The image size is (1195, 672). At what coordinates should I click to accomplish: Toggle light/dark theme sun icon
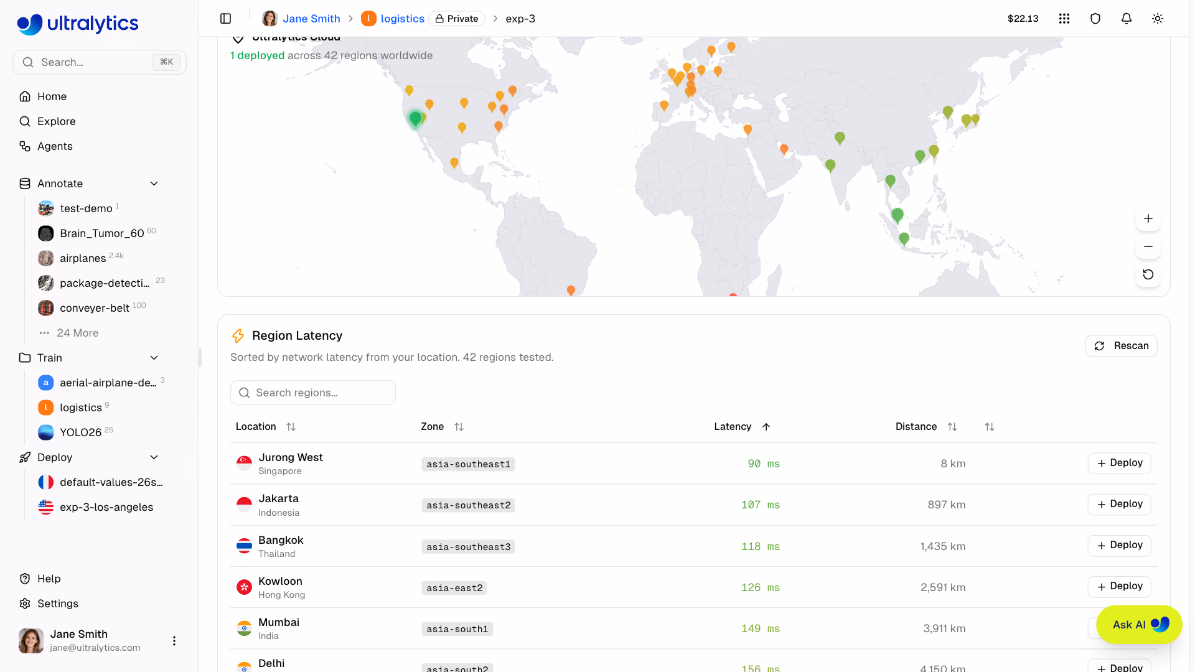click(1158, 19)
